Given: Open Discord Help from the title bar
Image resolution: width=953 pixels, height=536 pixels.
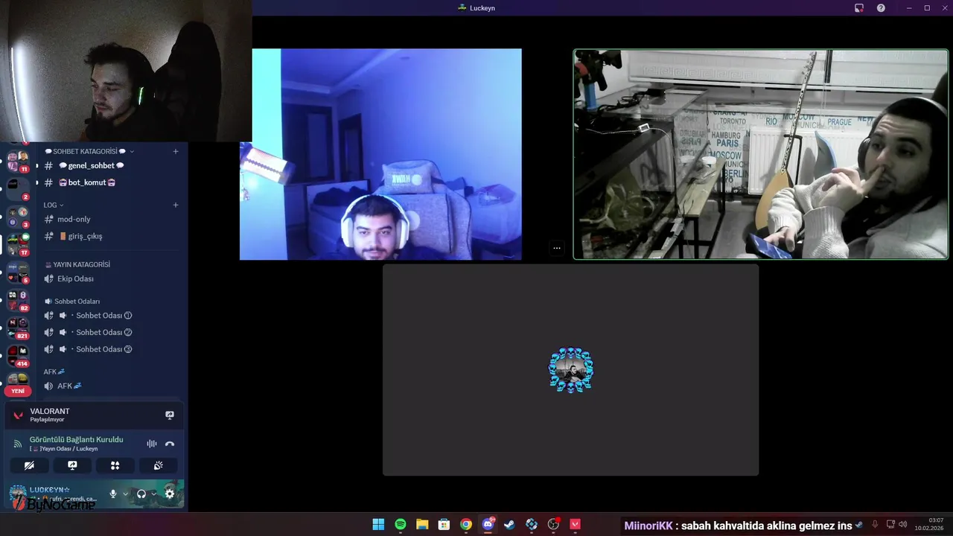Looking at the screenshot, I should pos(881,7).
